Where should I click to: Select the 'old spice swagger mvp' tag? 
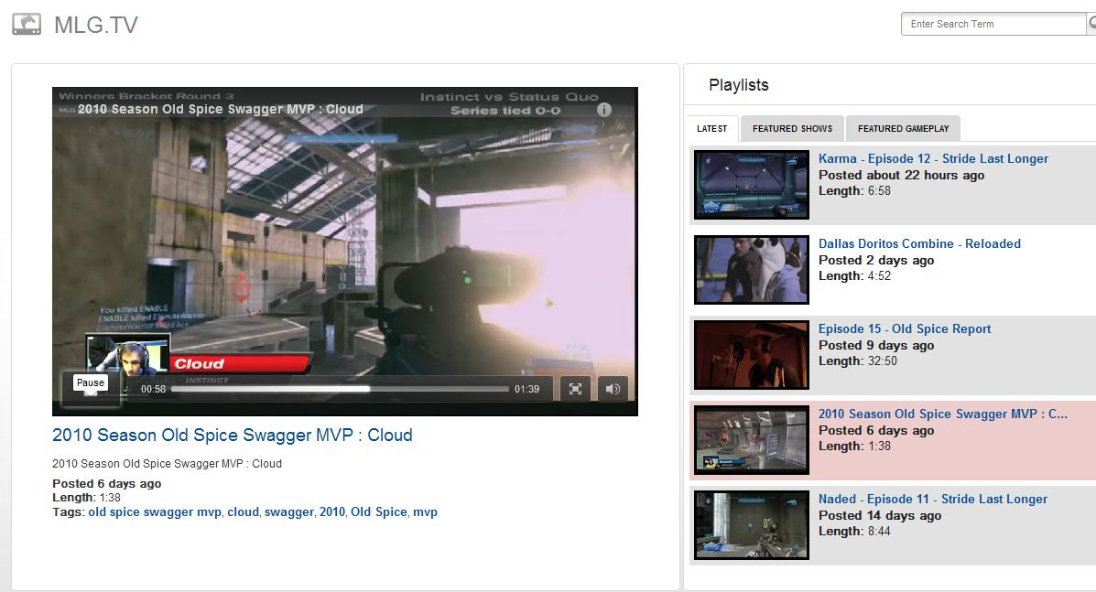pos(155,511)
